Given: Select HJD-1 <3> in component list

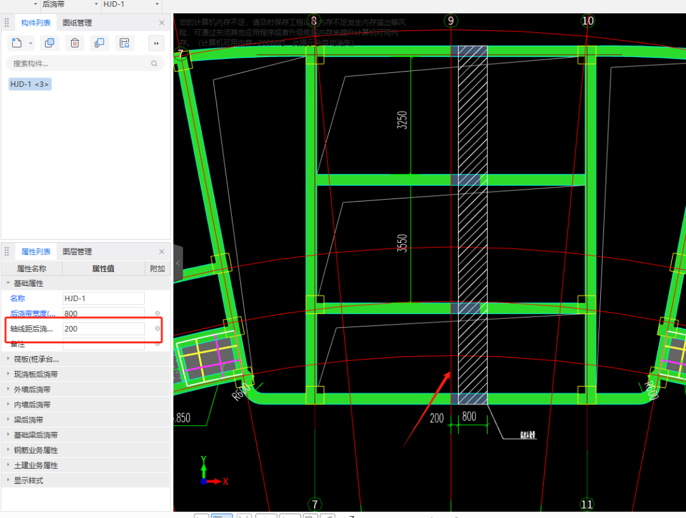Looking at the screenshot, I should [x=30, y=84].
